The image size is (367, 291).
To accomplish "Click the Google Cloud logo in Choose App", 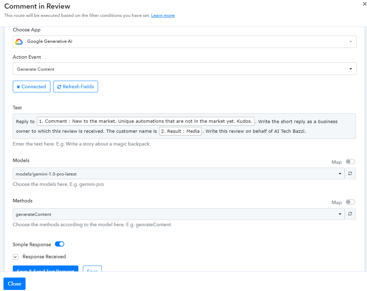I will point(19,42).
